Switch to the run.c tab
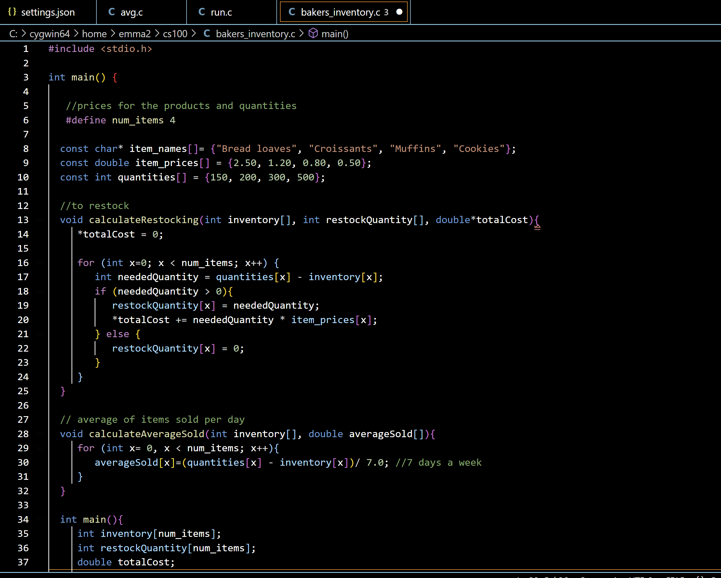Viewport: 721px width, 578px height. click(x=221, y=12)
